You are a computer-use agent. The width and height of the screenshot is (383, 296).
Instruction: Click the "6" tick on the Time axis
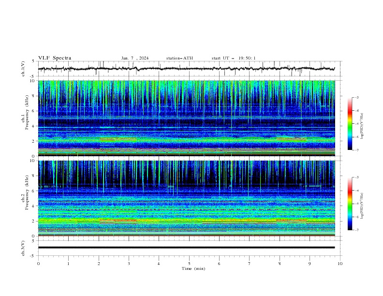tap(219, 264)
